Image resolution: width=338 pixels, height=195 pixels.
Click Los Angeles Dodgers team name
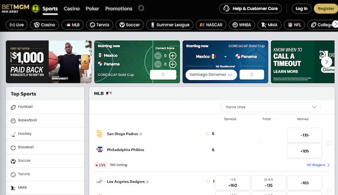pos(126,182)
